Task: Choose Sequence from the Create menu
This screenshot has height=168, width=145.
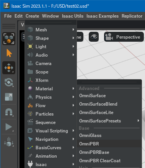Action: click(x=51, y=122)
